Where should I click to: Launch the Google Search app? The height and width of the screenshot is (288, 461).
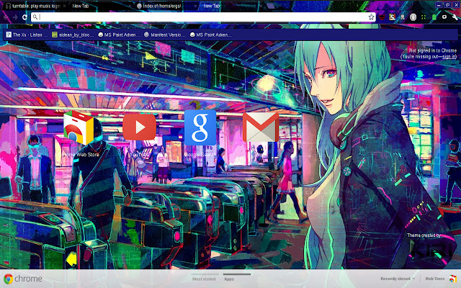click(x=200, y=127)
